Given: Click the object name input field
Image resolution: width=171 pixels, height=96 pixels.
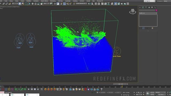Looking at the screenshot, I should coord(147,10).
